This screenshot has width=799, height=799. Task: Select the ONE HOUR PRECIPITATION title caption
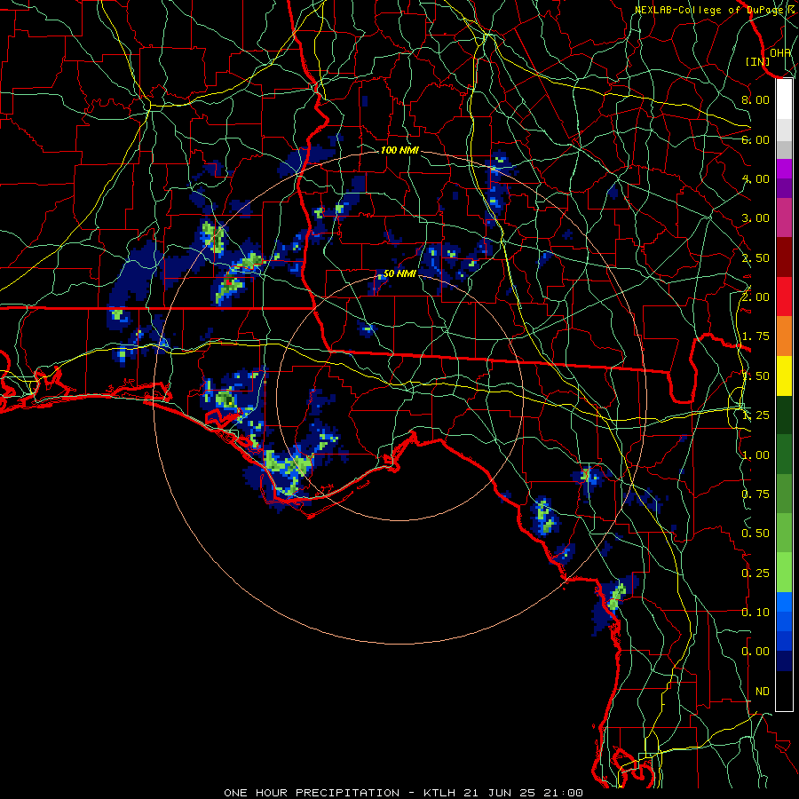[404, 793]
